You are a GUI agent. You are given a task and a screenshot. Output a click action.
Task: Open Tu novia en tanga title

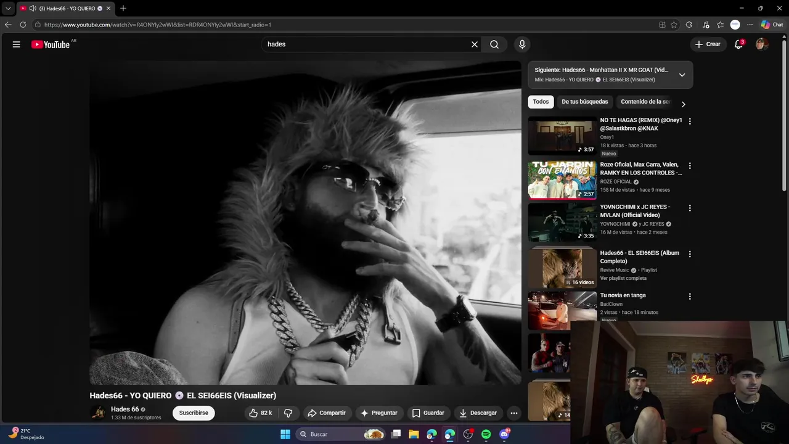click(623, 295)
